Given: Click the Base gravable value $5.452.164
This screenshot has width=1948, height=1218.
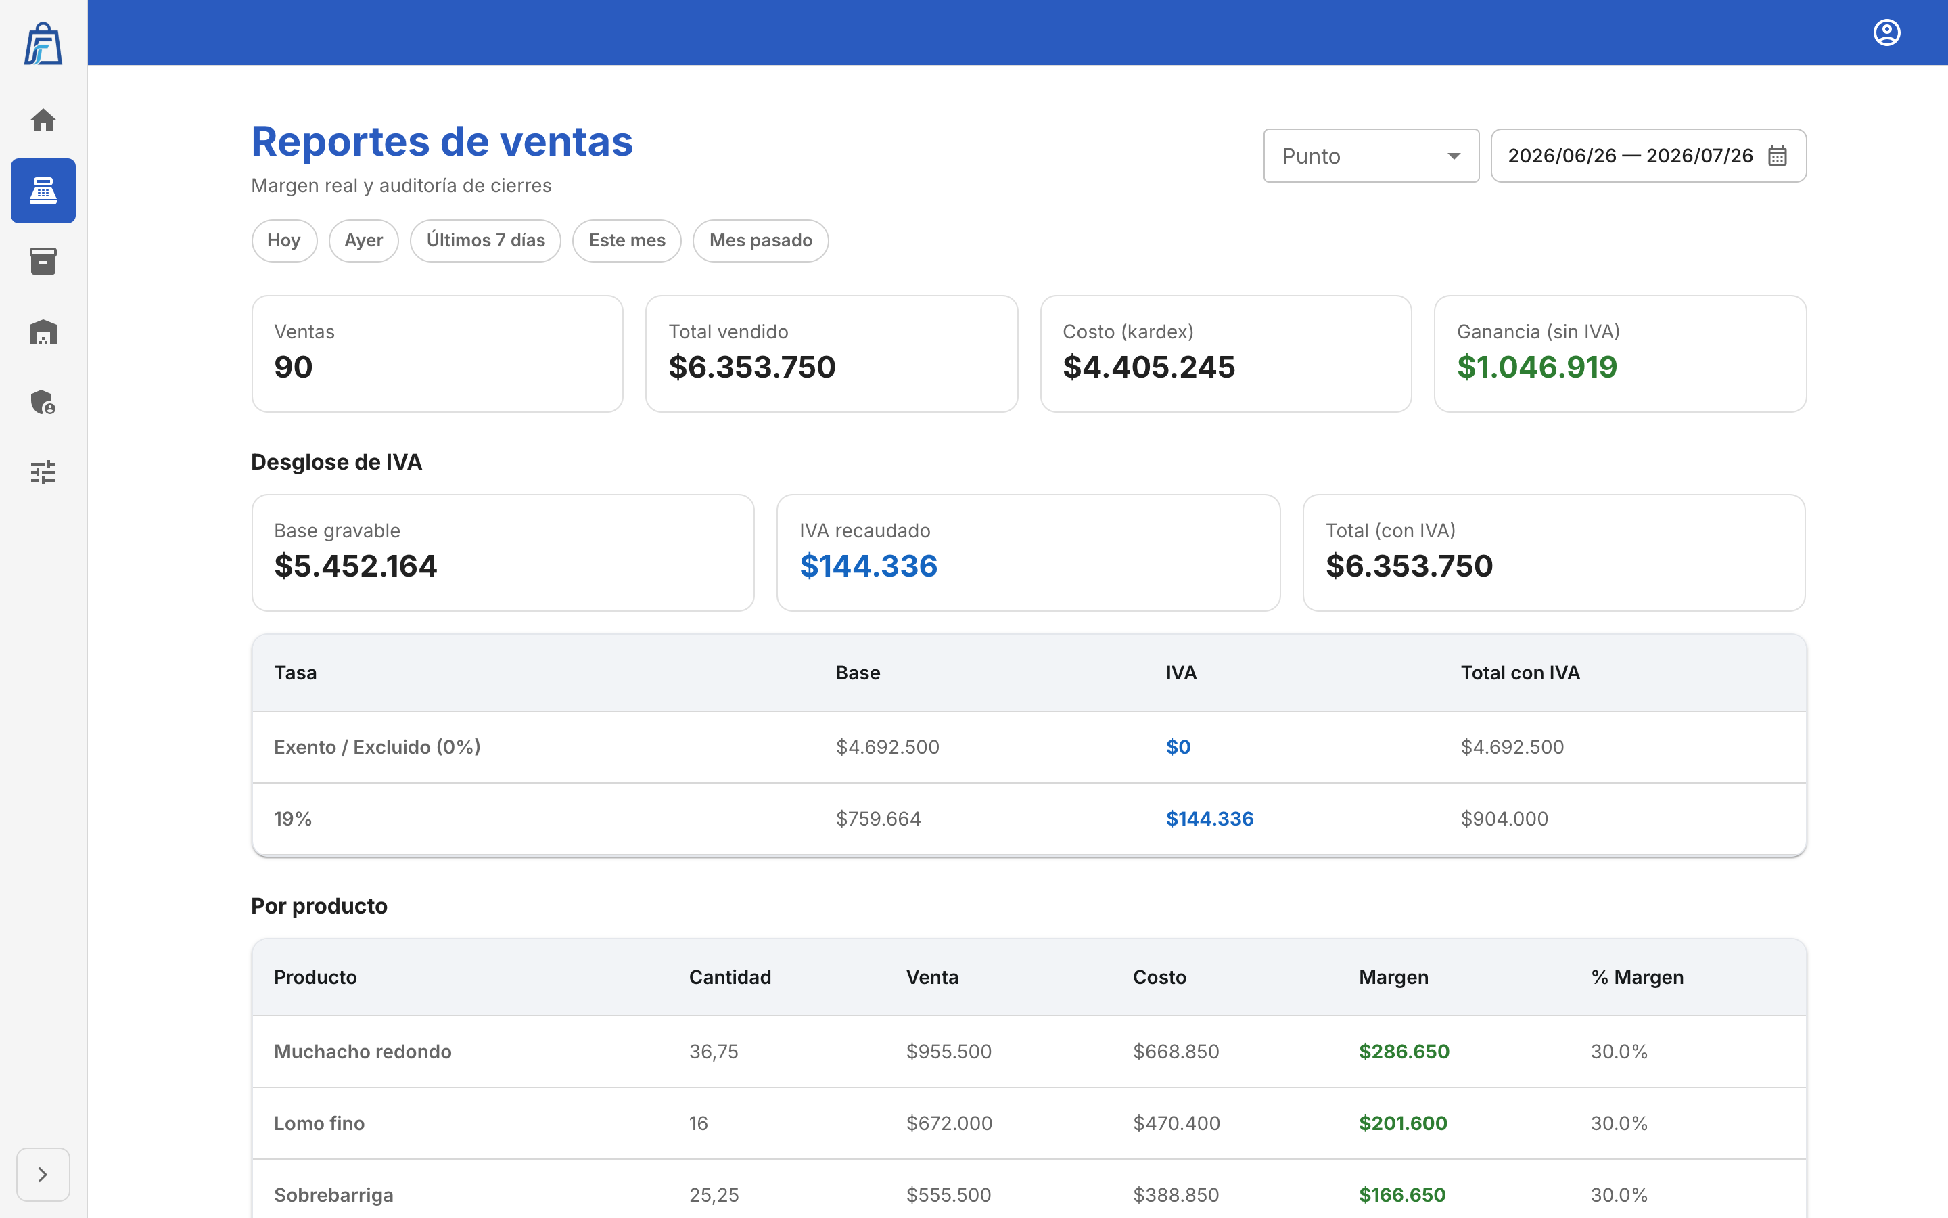Looking at the screenshot, I should tap(356, 566).
